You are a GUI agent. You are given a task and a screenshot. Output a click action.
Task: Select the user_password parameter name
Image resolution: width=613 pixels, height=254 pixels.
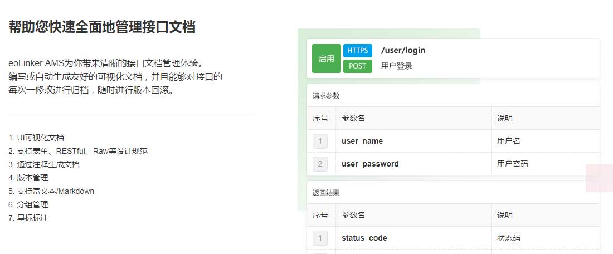pos(370,164)
